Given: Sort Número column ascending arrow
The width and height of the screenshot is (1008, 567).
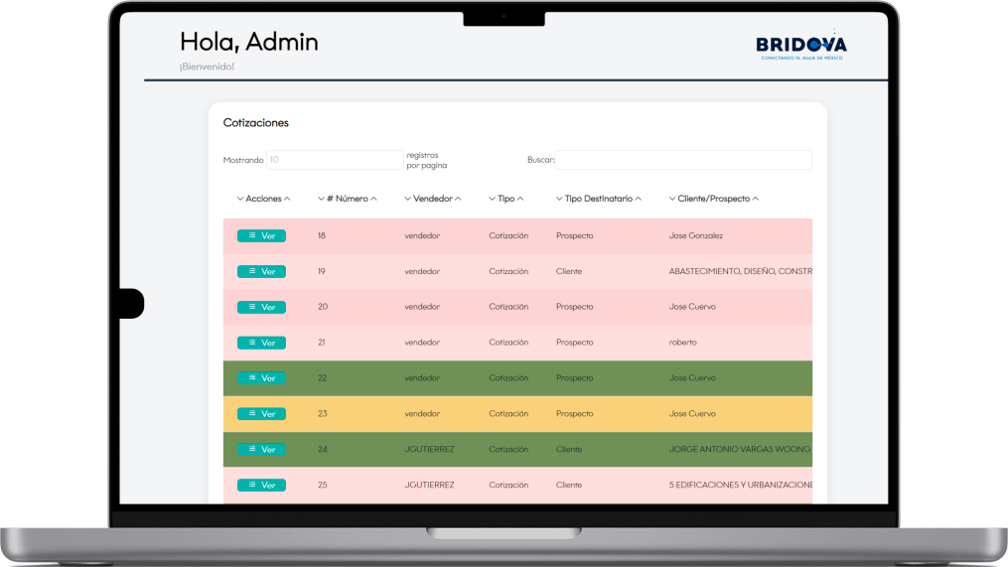Looking at the screenshot, I should 373,199.
